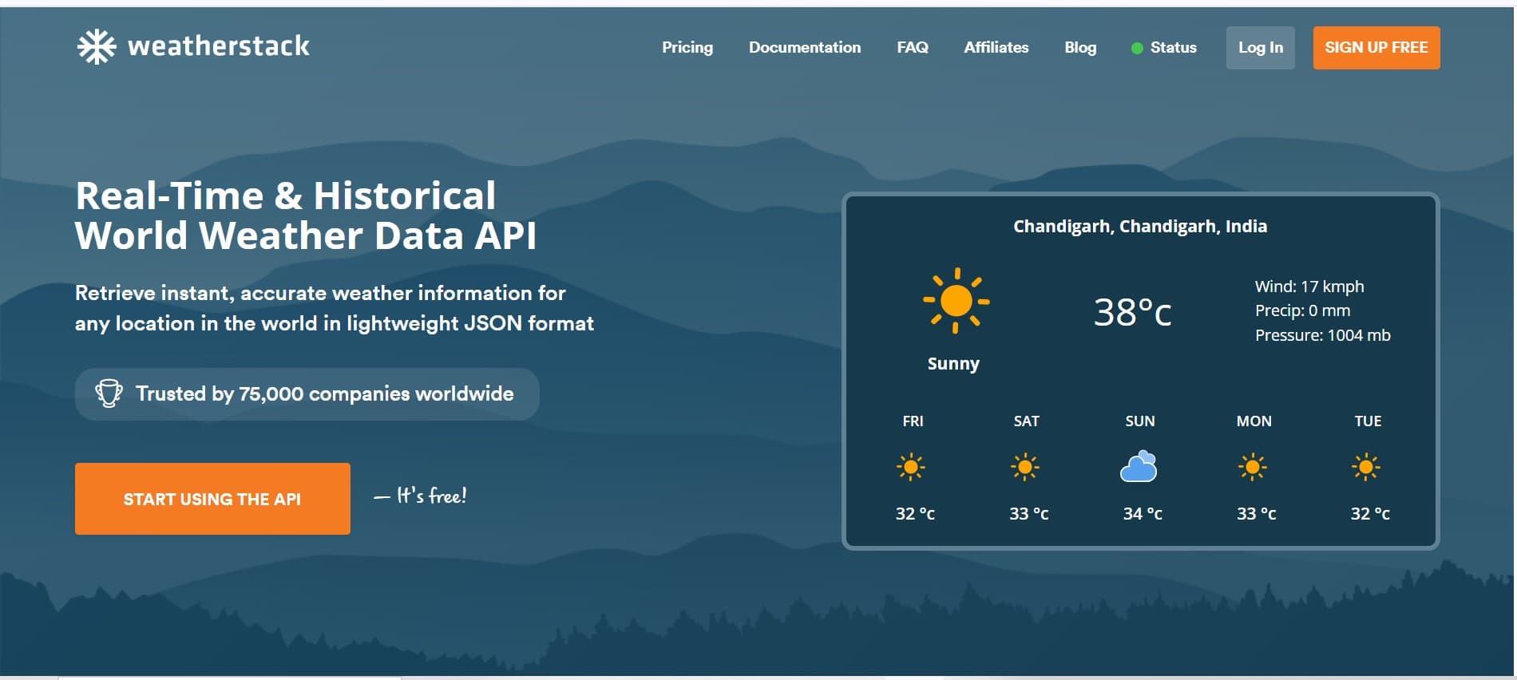The height and width of the screenshot is (680, 1517).
Task: Click the weatherstack wordmark text
Action: click(x=219, y=46)
